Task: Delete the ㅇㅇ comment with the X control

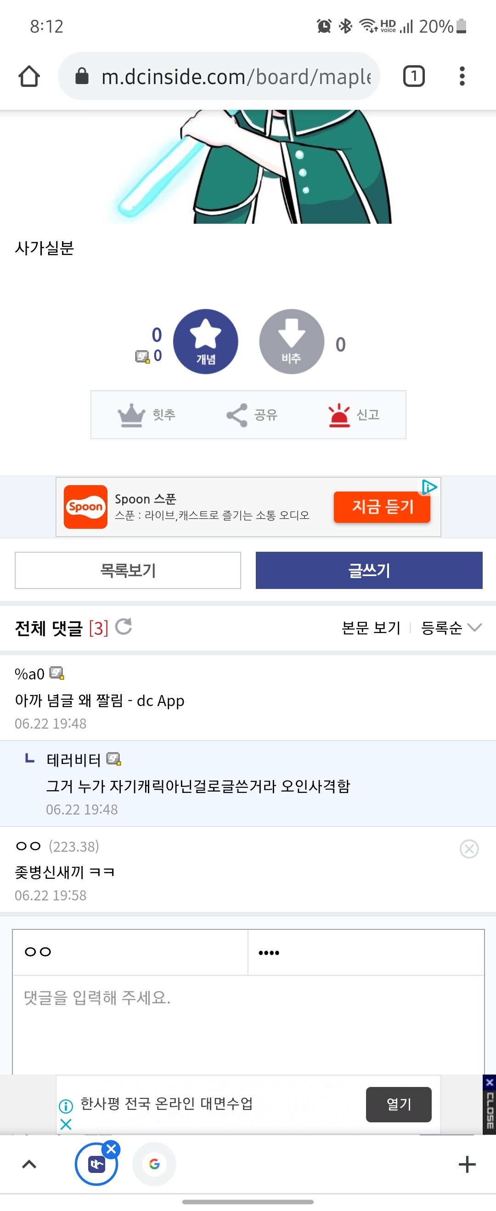Action: tap(468, 848)
